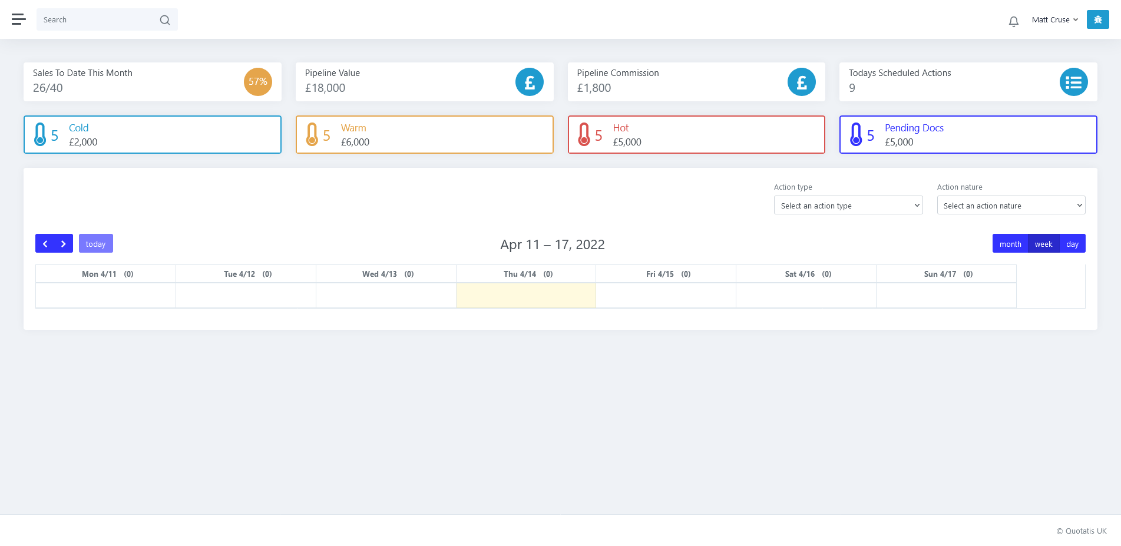1121x546 pixels.
Task: Open Todays Scheduled Actions list icon
Action: [x=1073, y=82]
